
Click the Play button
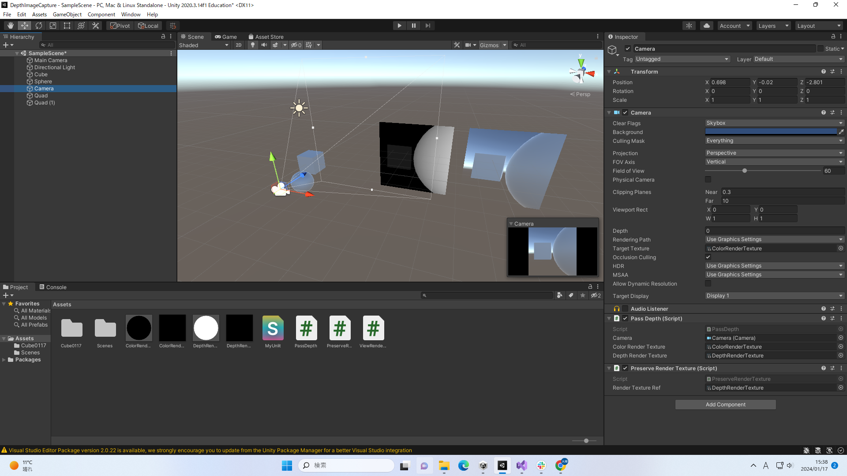tap(399, 26)
